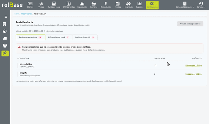Go to Integraciones breadcrumb link
This screenshot has width=209, height=124.
26,14
